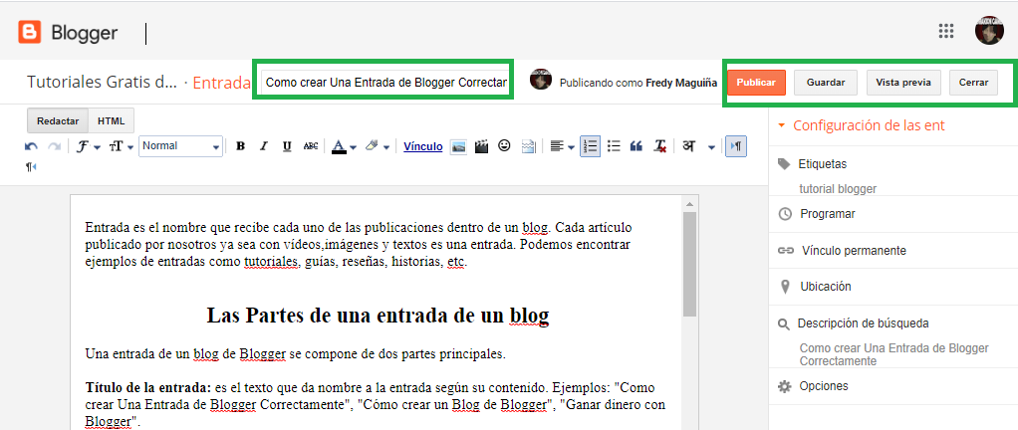This screenshot has width=1018, height=430.
Task: Insert special characters with the smiley icon
Action: pos(504,146)
